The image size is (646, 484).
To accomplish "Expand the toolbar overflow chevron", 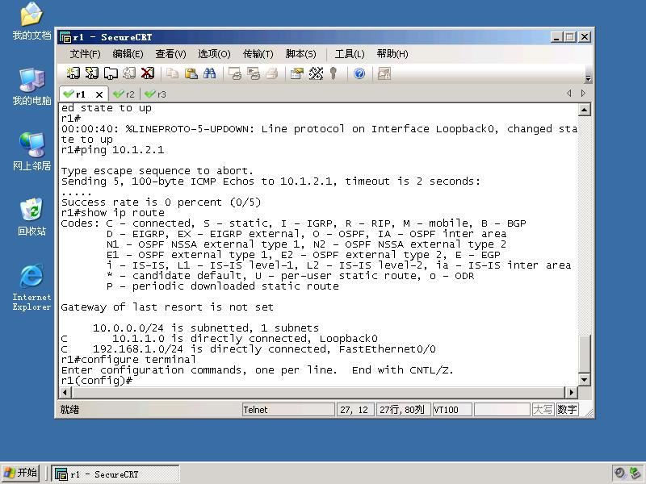I will (589, 77).
